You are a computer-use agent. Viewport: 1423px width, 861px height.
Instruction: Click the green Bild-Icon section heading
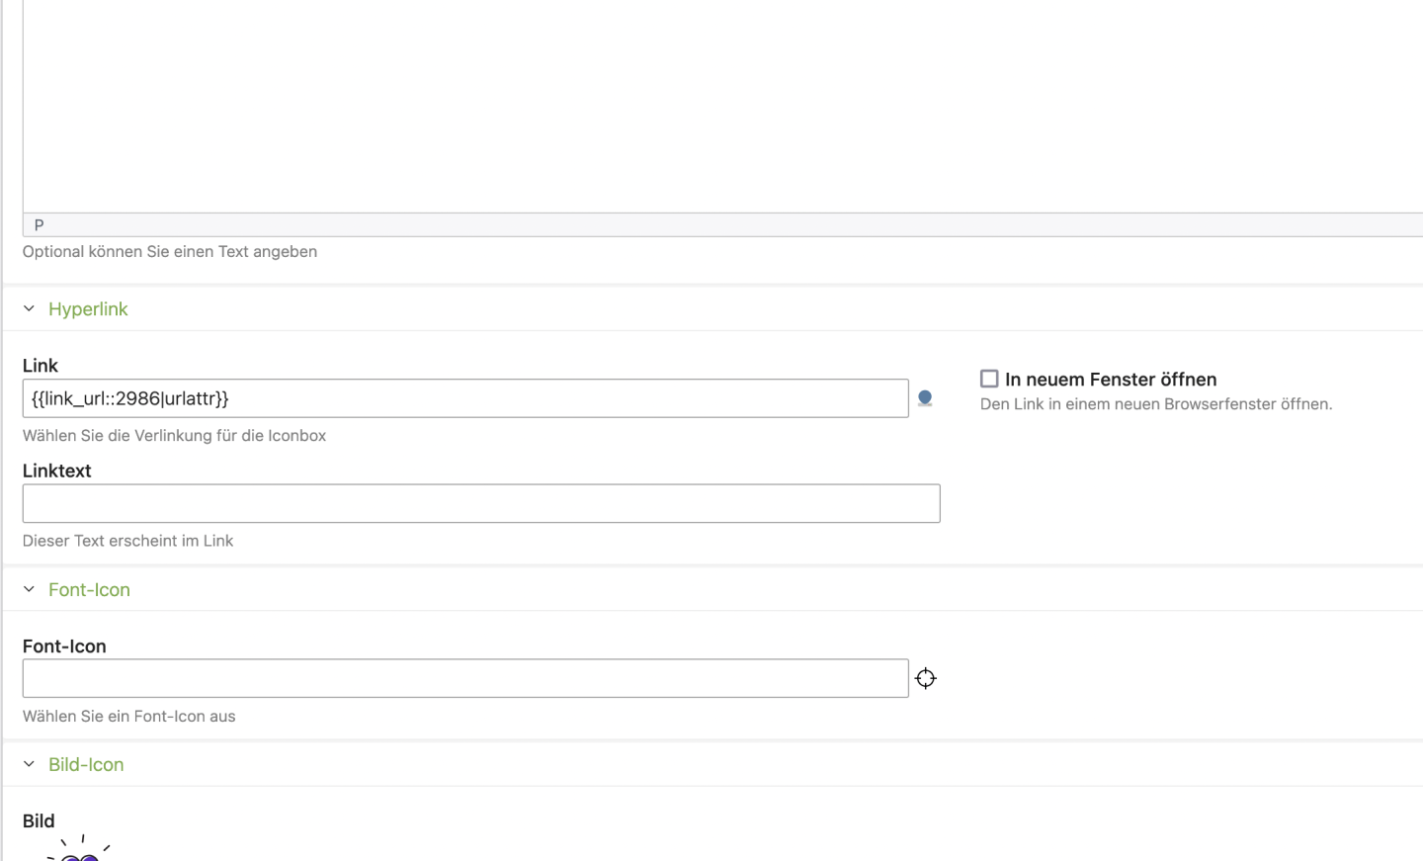pyautogui.click(x=86, y=765)
